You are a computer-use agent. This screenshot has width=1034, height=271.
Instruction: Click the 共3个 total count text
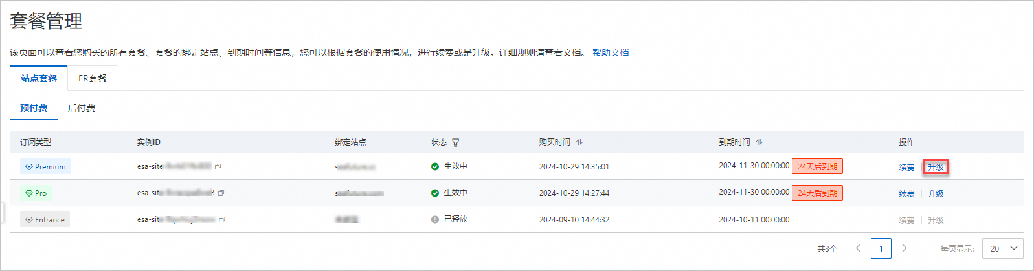pyautogui.click(x=827, y=248)
